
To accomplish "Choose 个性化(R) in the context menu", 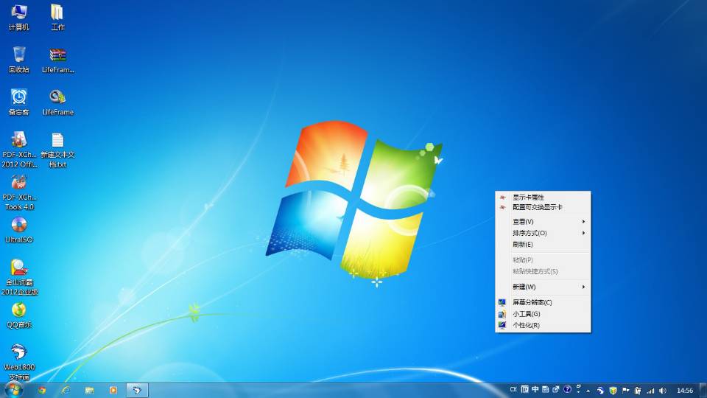I will pos(526,325).
